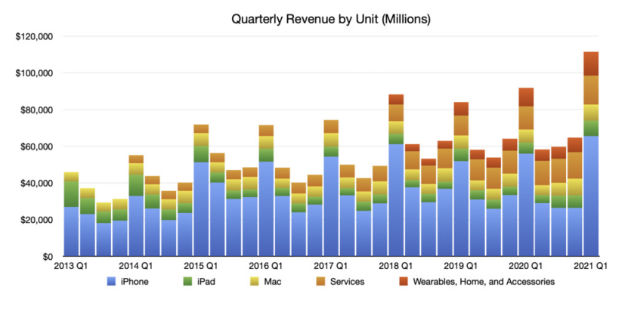Select the 'Wearables, Home, and Accessories' legend label
This screenshot has width=628, height=318.
point(484,282)
